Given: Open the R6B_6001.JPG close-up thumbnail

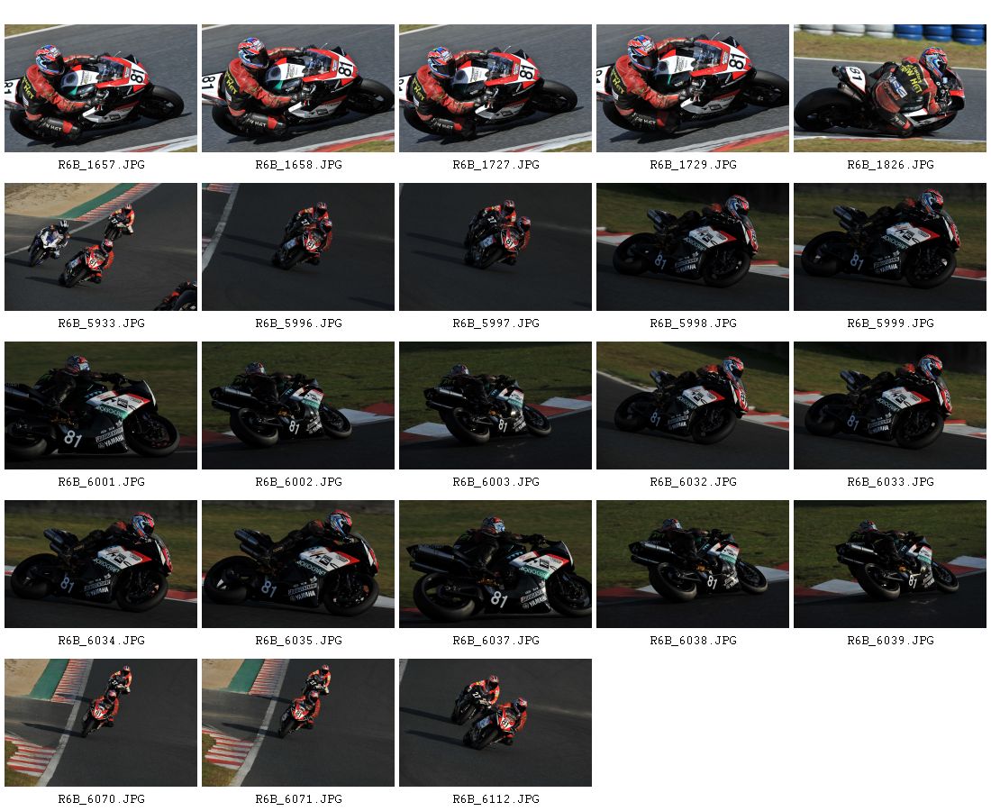Looking at the screenshot, I should [x=101, y=405].
